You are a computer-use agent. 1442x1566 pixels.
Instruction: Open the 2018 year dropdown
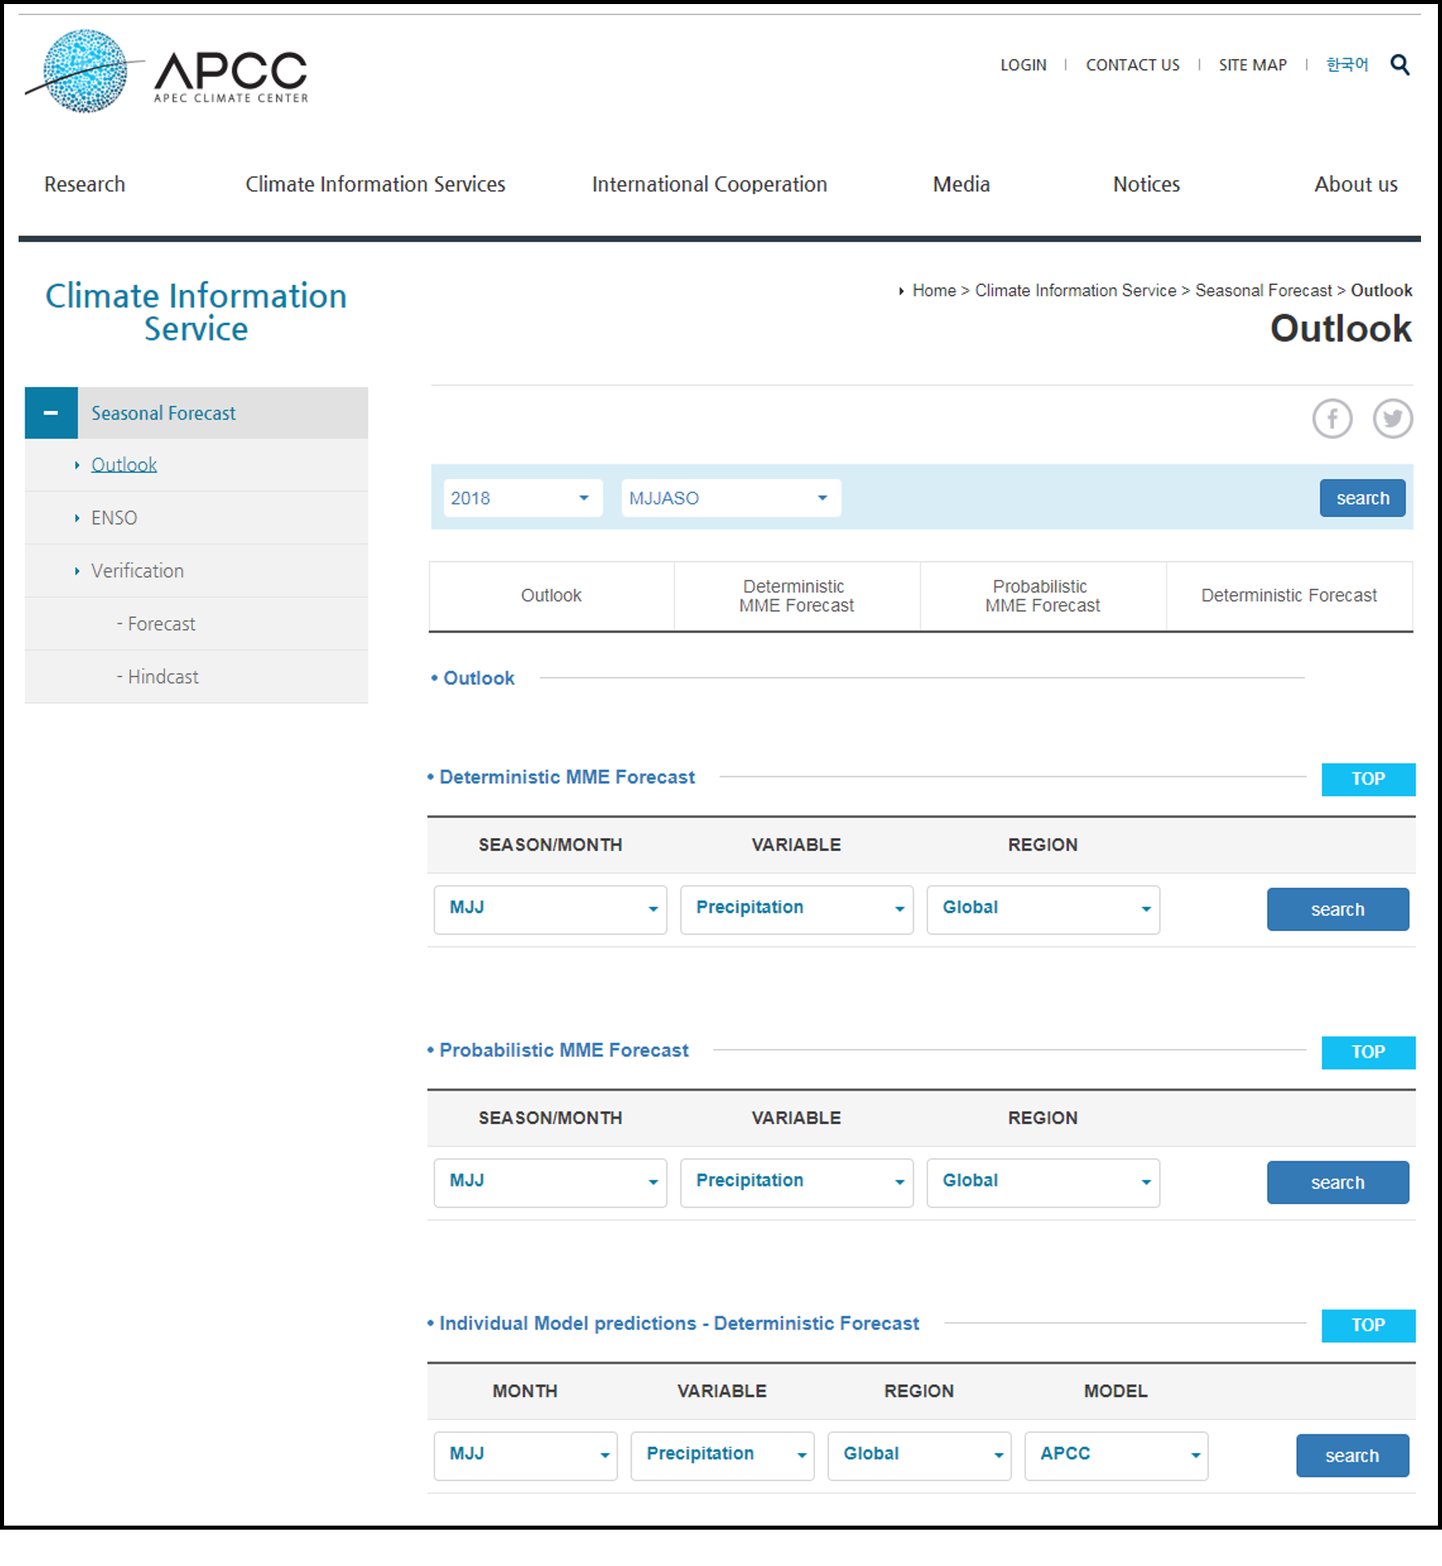pyautogui.click(x=521, y=498)
